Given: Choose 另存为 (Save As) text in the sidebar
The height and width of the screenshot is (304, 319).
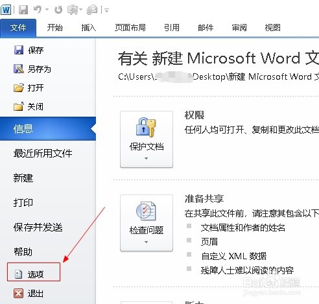Looking at the screenshot, I should pyautogui.click(x=40, y=69).
